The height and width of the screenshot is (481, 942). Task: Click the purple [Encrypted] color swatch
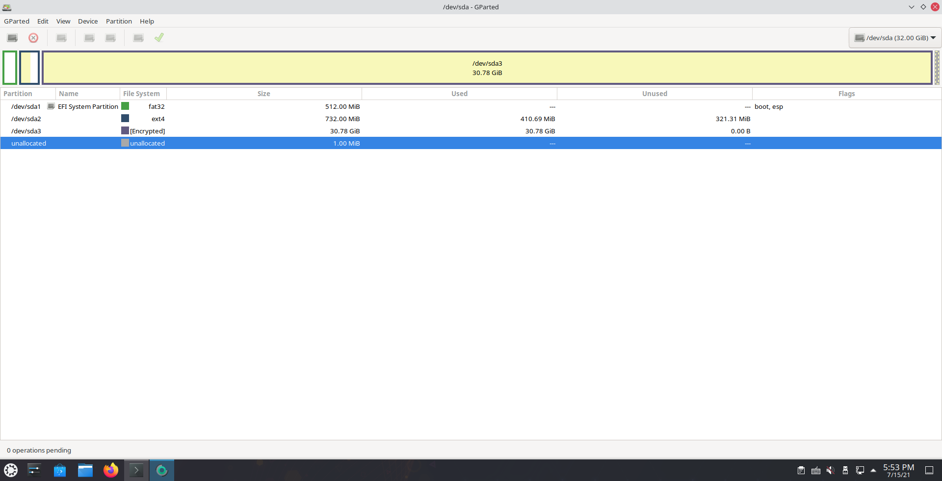click(125, 130)
